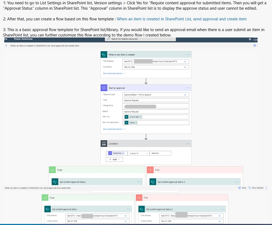Image resolution: width=272 pixels, height=225 pixels.
Task: Open the ellipsis on the expanded Set content approval status card
Action: [128, 209]
